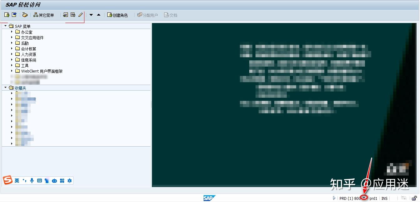Click Sogou robot assistant icon
Image resolution: width=420 pixels, height=202 pixels.
[54, 181]
